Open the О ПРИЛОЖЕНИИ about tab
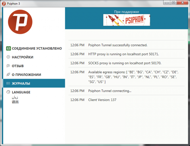 (26, 75)
